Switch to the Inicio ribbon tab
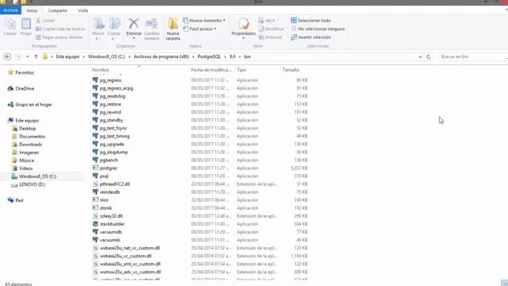 point(32,10)
